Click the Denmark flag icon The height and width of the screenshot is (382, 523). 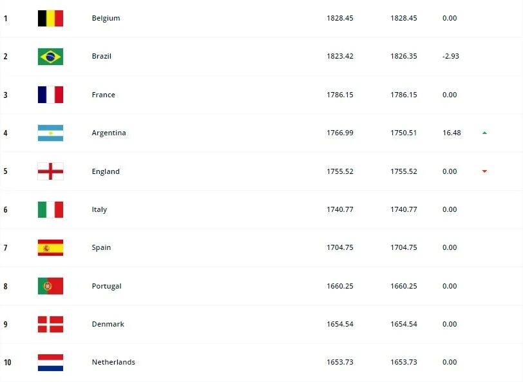point(50,324)
